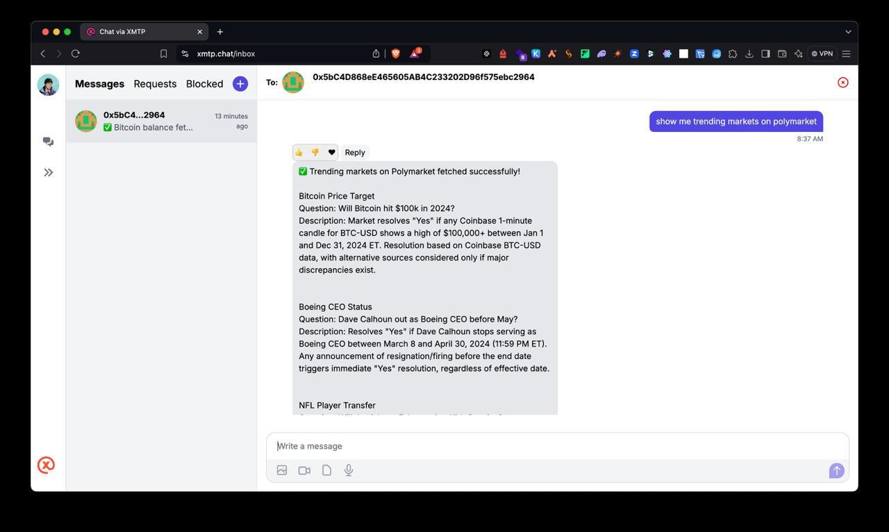This screenshot has height=532, width=889.
Task: Open conversation 0x5bC4...2964 in list
Action: pyautogui.click(x=161, y=121)
